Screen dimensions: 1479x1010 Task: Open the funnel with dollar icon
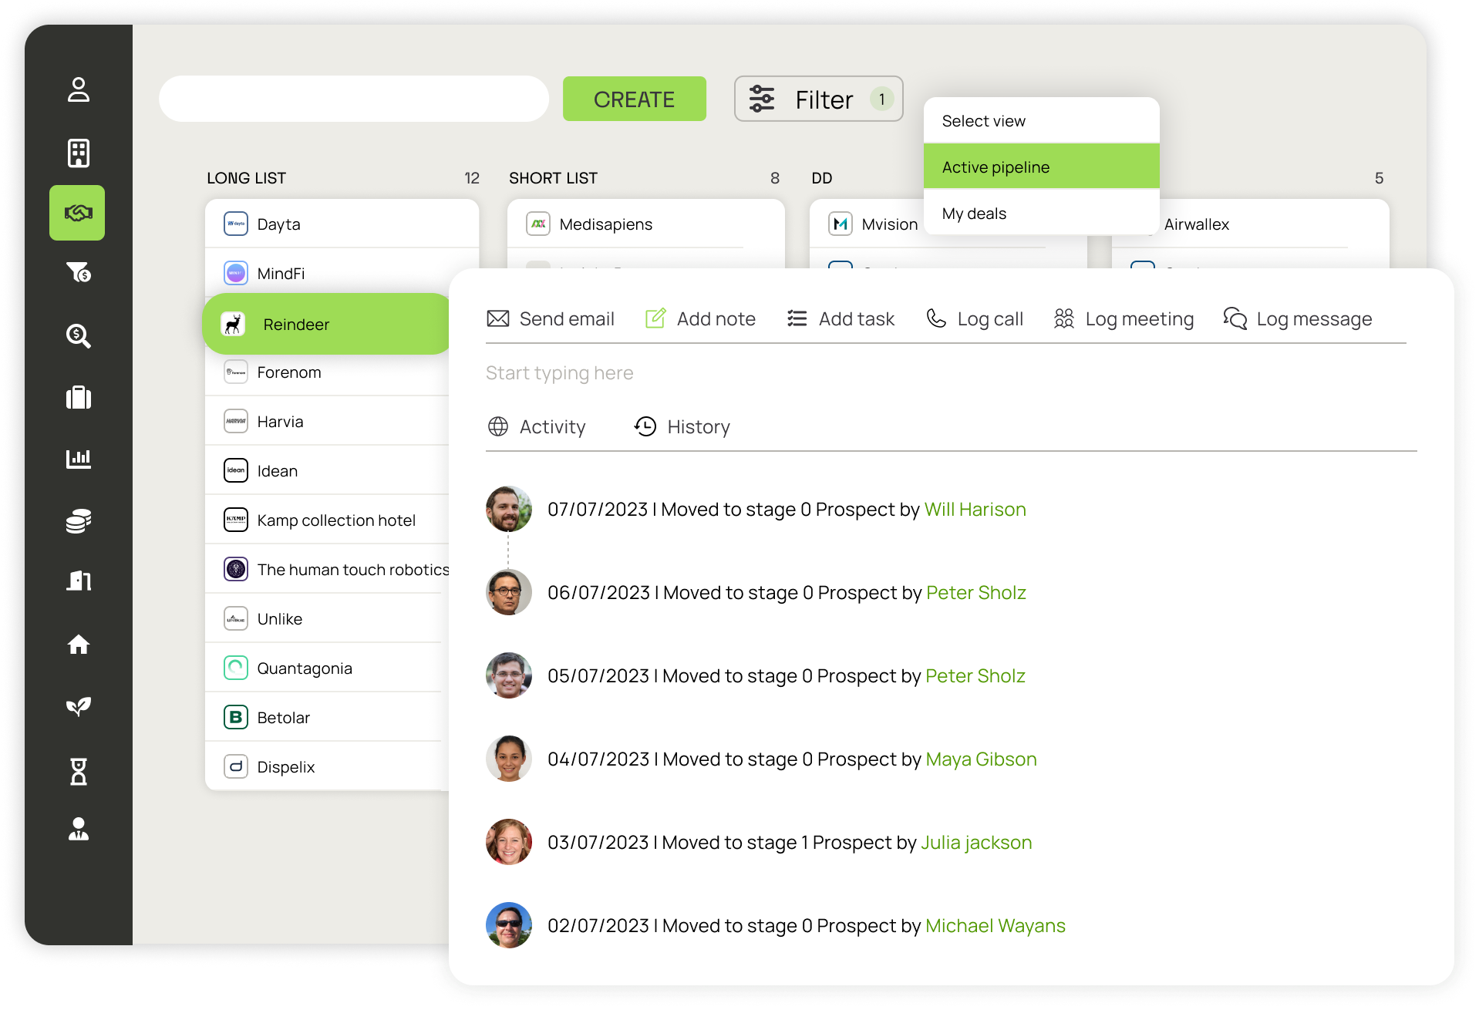click(78, 272)
